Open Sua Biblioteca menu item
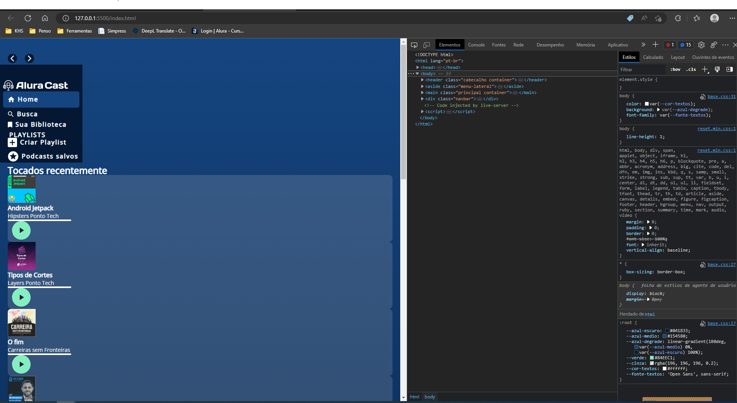The width and height of the screenshot is (737, 403). pos(37,124)
